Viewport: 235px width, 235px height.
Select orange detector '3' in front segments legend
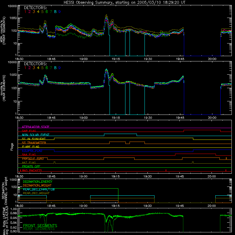tap(34, 12)
